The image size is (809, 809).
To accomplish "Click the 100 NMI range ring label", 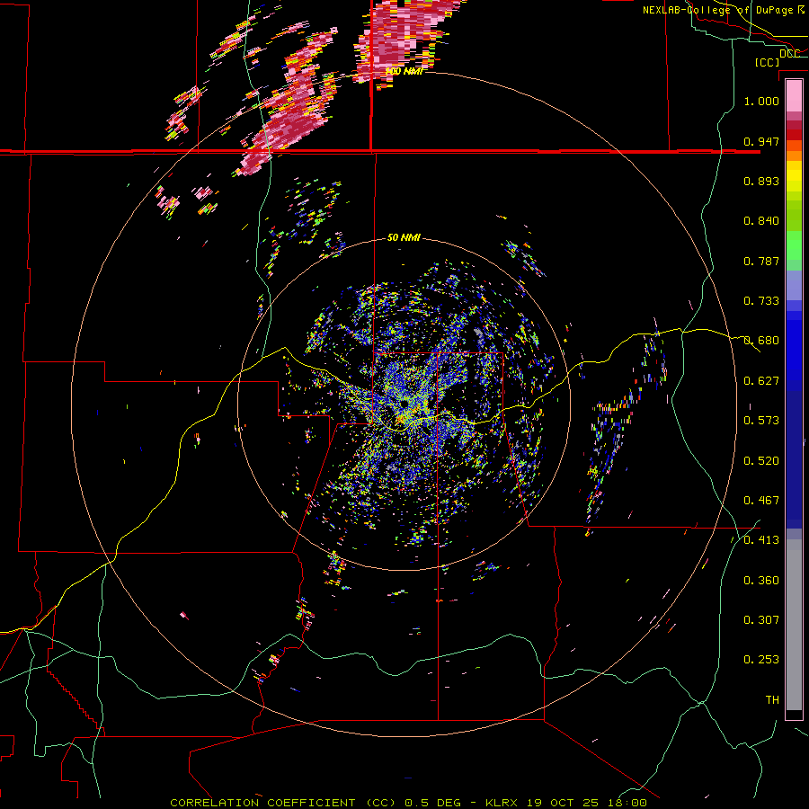I will click(404, 71).
